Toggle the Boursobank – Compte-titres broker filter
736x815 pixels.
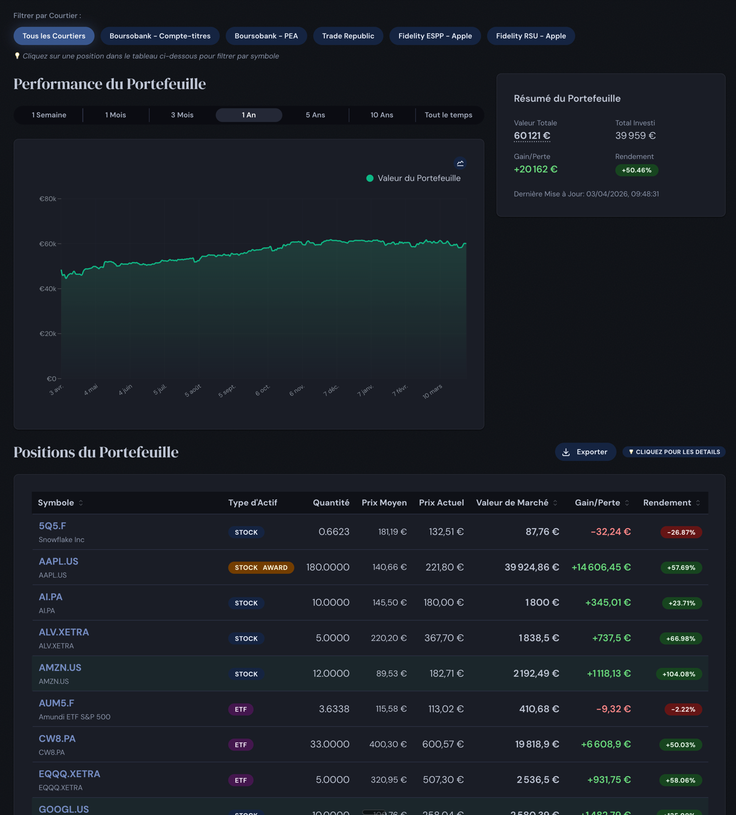(160, 36)
